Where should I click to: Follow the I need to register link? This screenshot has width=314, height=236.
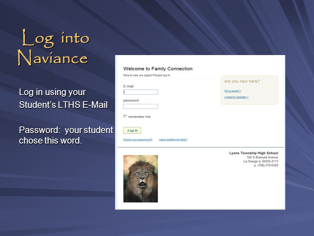236,97
